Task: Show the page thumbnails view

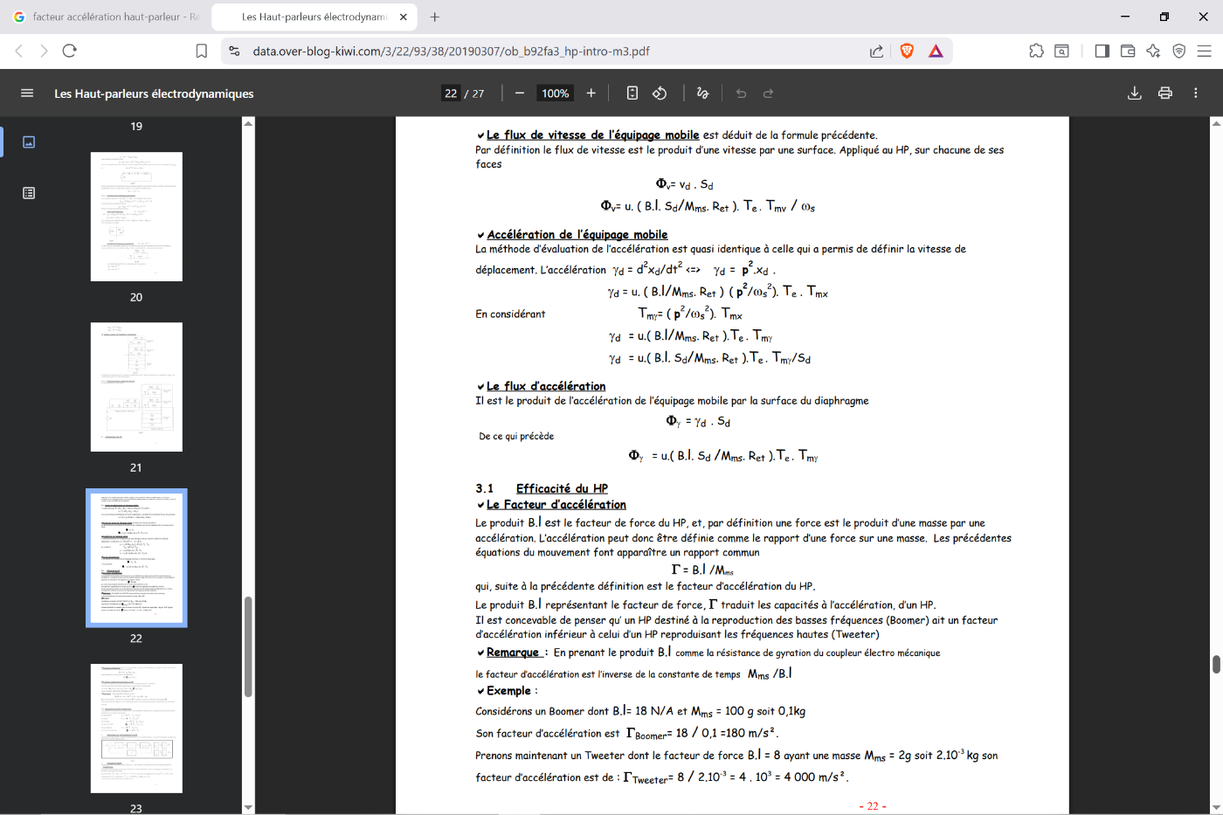Action: point(29,142)
